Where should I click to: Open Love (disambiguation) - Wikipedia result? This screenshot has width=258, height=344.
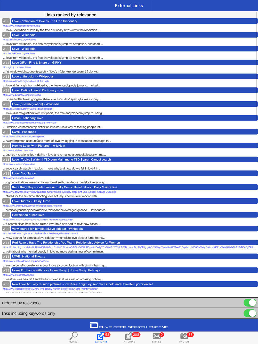click(x=134, y=104)
